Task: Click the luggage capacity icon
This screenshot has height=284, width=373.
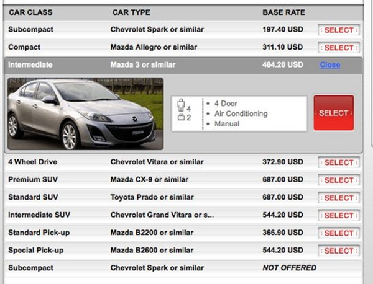Action: click(183, 118)
